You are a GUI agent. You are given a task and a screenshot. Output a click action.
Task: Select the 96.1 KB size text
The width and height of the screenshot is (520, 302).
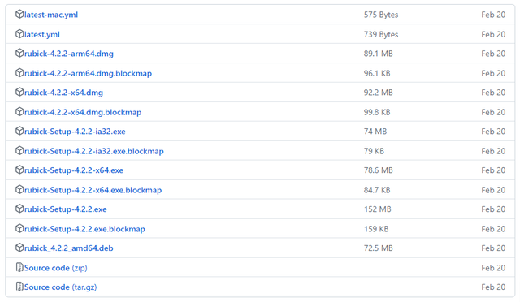377,73
